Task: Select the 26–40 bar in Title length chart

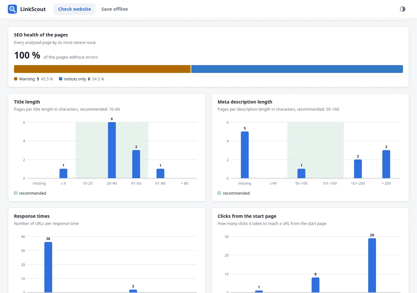Action: pos(112,150)
